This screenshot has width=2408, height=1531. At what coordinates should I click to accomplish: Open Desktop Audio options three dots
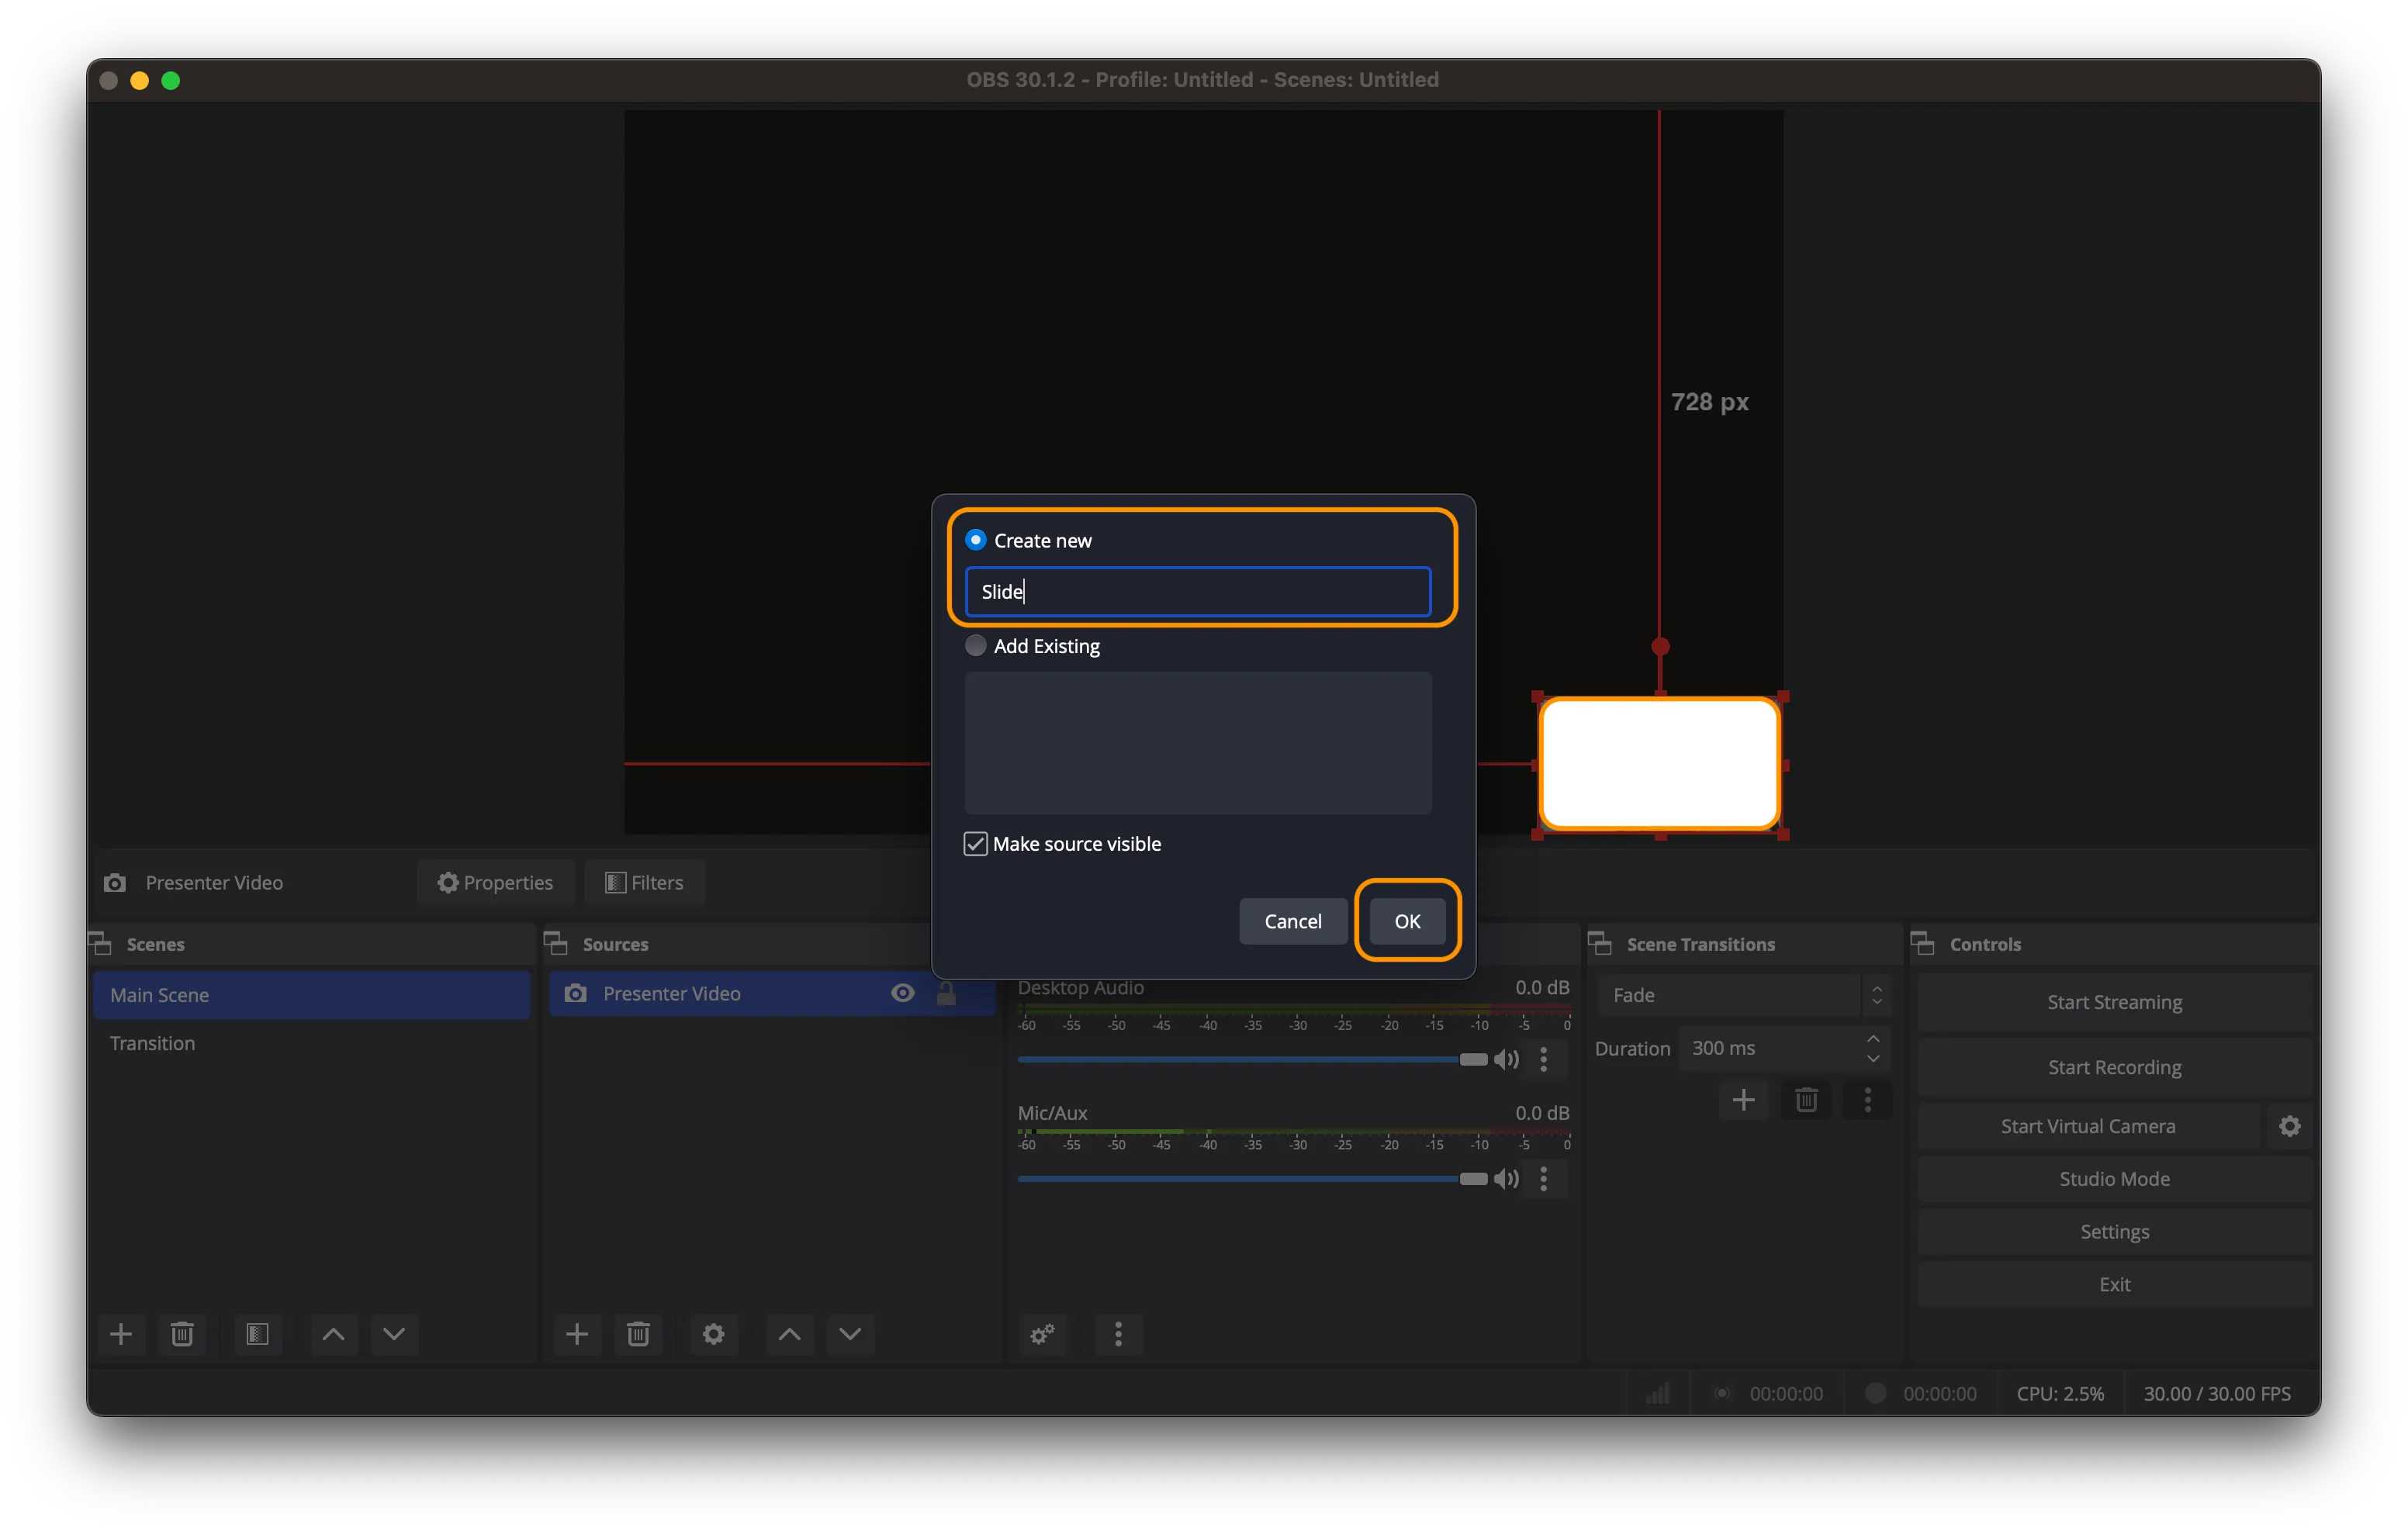point(1544,1059)
